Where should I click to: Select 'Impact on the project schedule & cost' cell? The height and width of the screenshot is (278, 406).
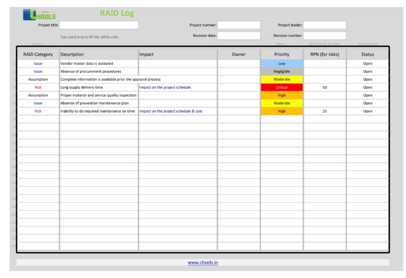point(177,111)
